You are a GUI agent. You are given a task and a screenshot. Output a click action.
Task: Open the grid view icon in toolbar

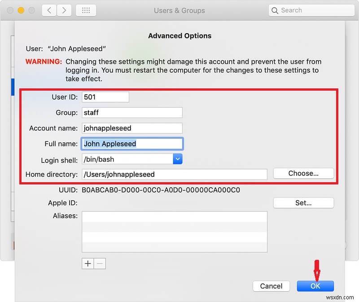tap(85, 10)
